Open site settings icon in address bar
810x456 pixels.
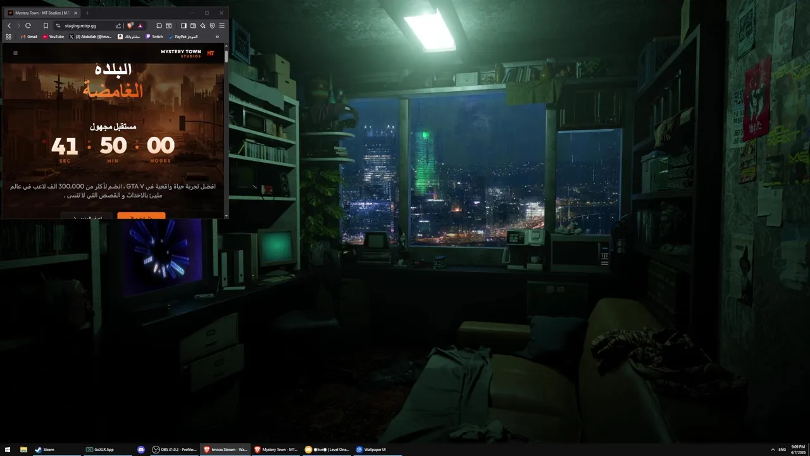[x=58, y=26]
